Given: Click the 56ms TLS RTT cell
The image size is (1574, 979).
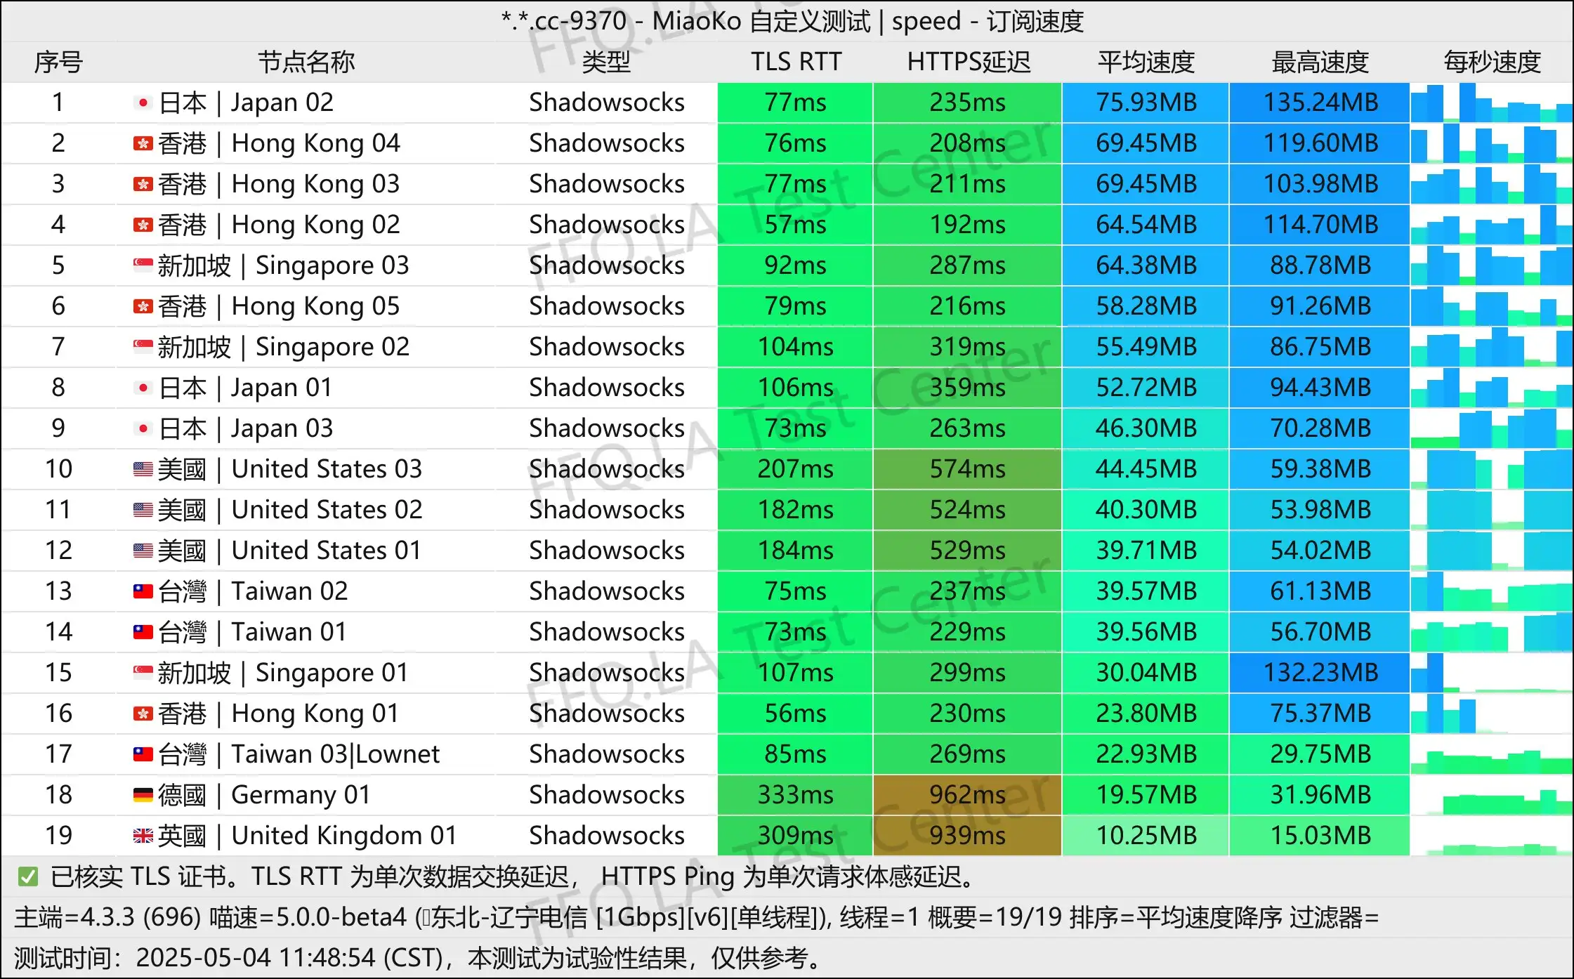Looking at the screenshot, I should (x=795, y=714).
